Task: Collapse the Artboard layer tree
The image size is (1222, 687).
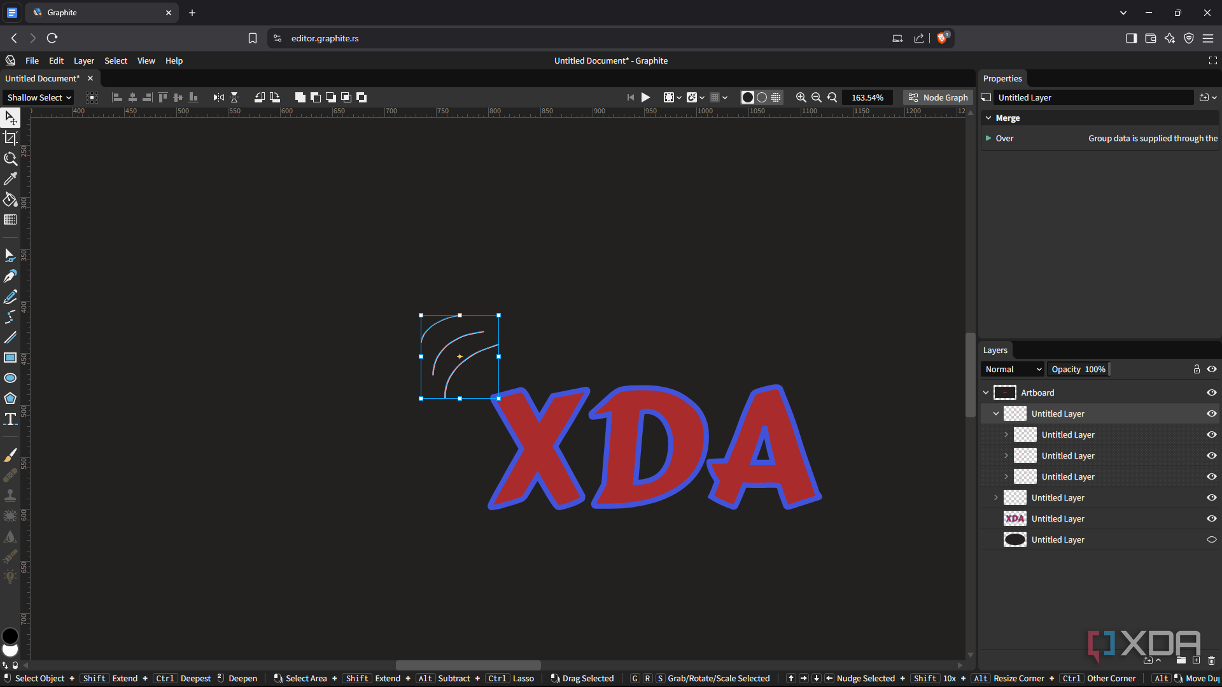Action: pos(986,392)
